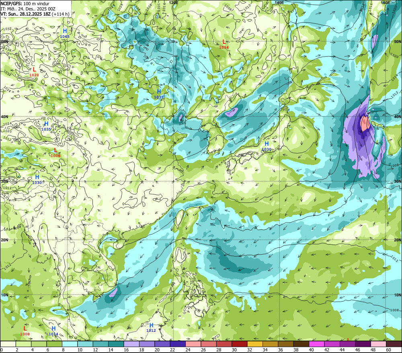The width and height of the screenshot is (402, 353).
Task: Select the legend value '24'
Action: [188, 350]
